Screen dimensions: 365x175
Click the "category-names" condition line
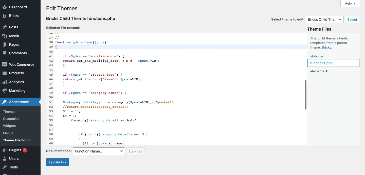point(94,93)
